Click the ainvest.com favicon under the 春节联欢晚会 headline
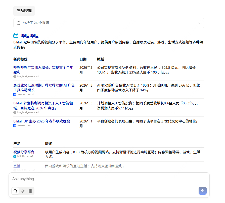 [x=14, y=125]
